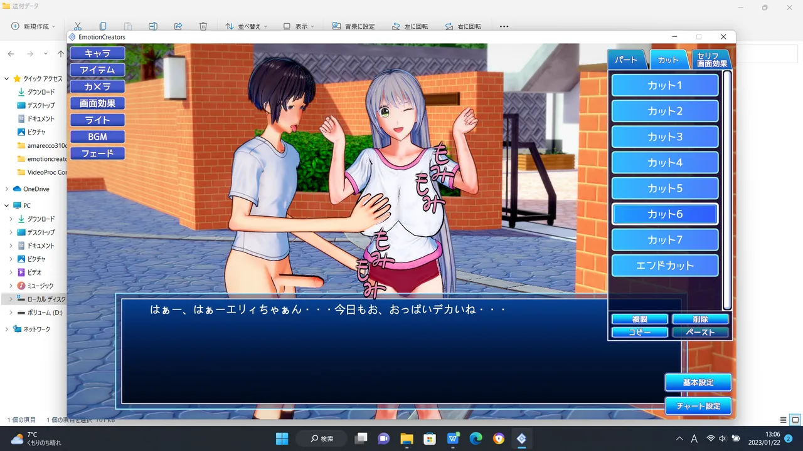Screen dimensions: 803x451
Task: Show hidden tray icons via chevron
Action: [x=679, y=438]
